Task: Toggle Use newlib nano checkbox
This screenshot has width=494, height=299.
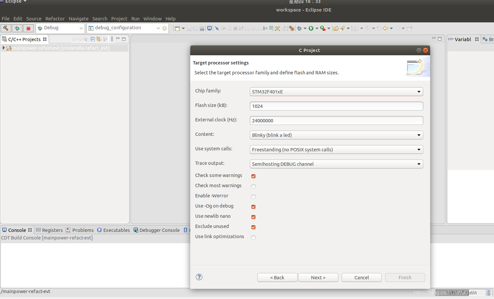Action: pos(253,217)
